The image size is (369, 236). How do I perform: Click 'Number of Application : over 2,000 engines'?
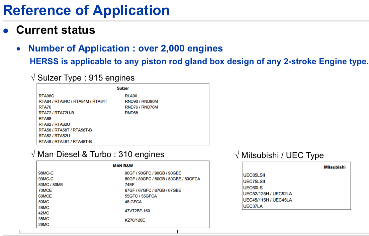tap(125, 48)
